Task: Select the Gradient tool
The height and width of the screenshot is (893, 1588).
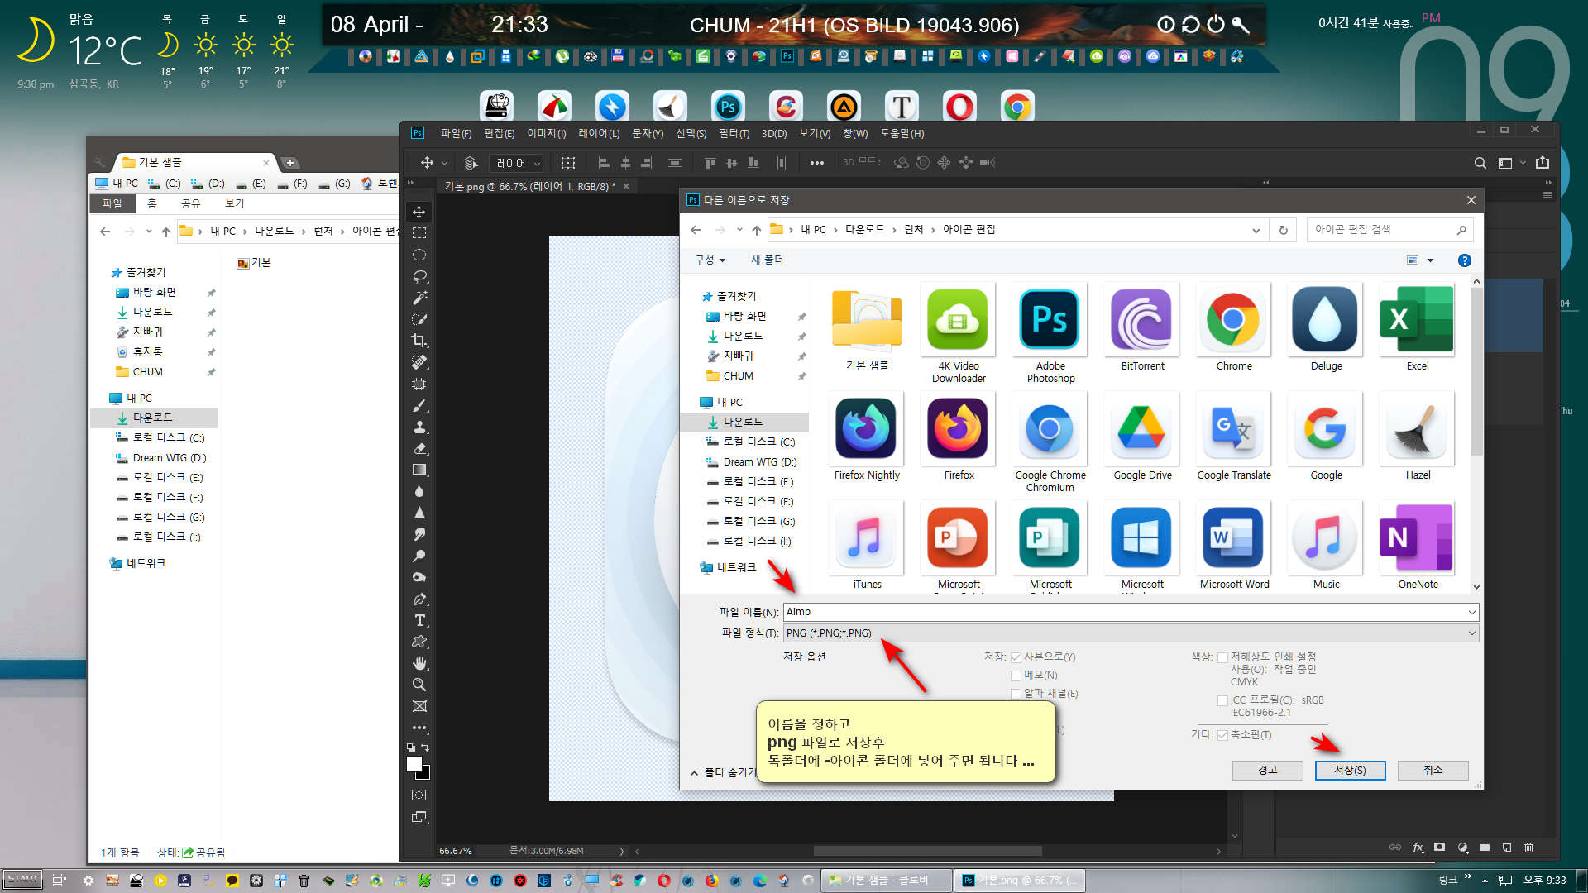Action: point(419,470)
